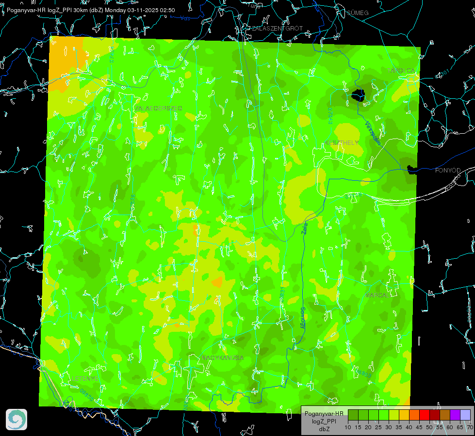475x436 pixels.
Task: Click the KESZTHELY city label
Action: point(342,142)
